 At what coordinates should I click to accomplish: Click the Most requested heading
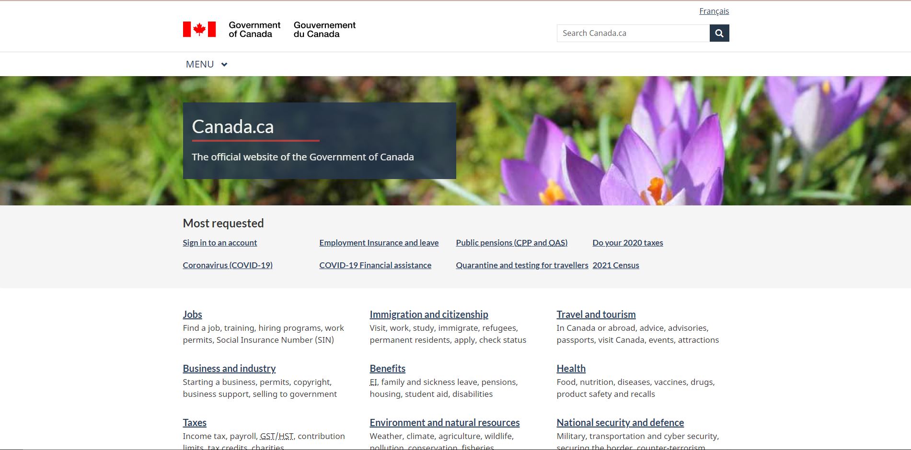click(x=223, y=223)
